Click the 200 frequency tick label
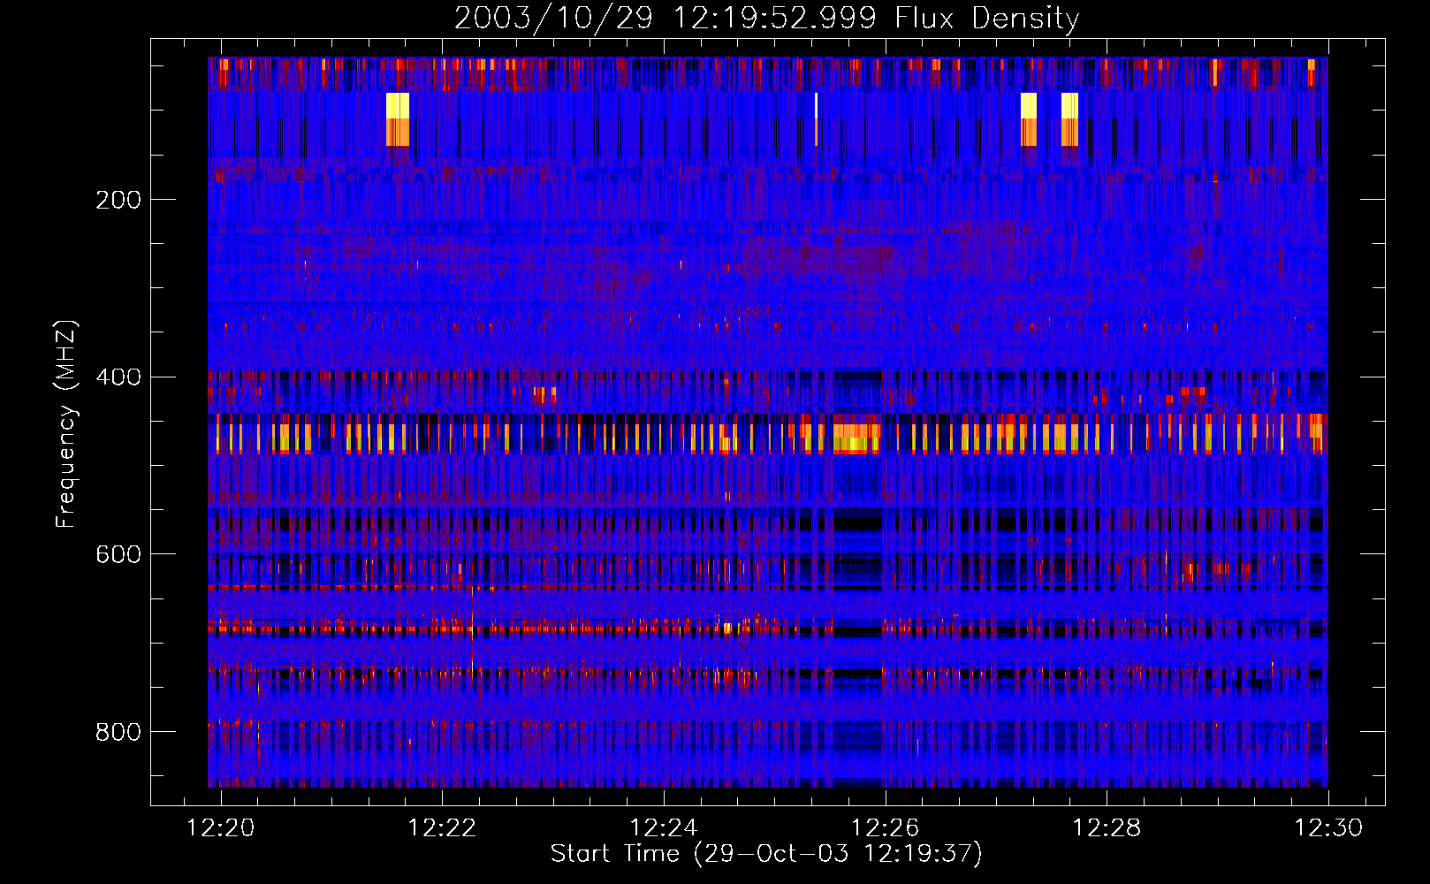The width and height of the screenshot is (1430, 884). pos(118,200)
